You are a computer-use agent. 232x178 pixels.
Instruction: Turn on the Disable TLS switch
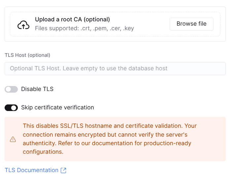pyautogui.click(x=11, y=89)
